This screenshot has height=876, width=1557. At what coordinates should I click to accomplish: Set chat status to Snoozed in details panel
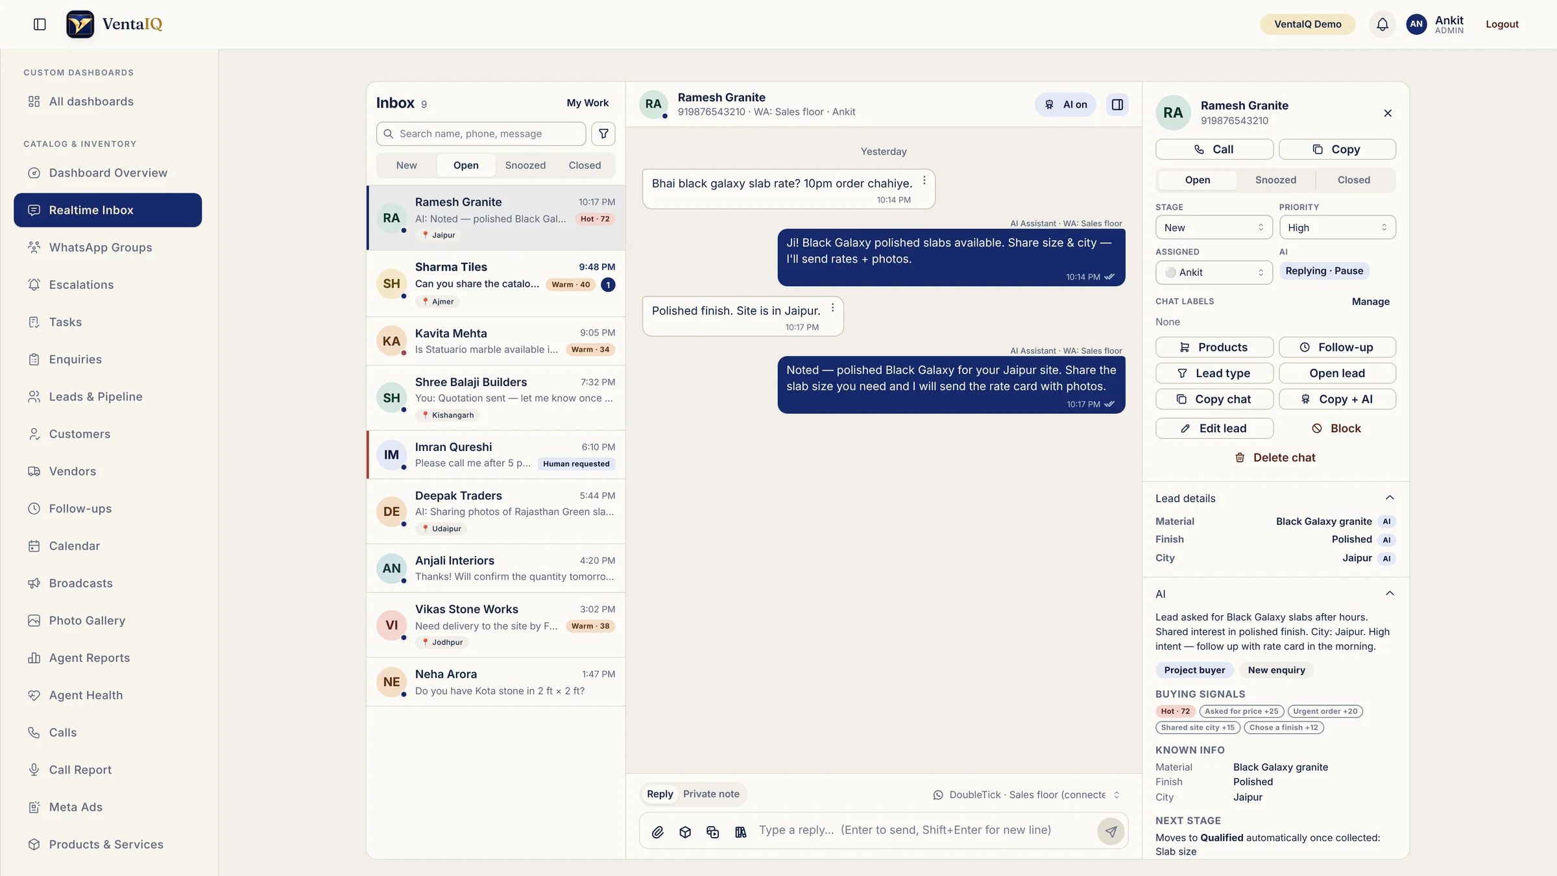click(1275, 180)
